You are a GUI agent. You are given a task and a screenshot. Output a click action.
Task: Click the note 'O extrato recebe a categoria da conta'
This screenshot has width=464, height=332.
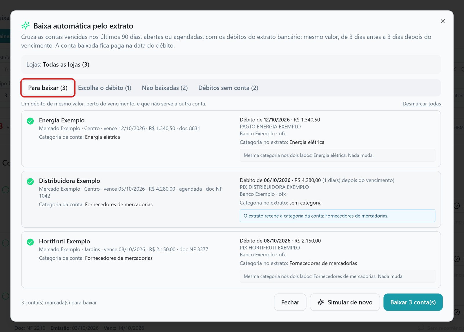(x=338, y=216)
